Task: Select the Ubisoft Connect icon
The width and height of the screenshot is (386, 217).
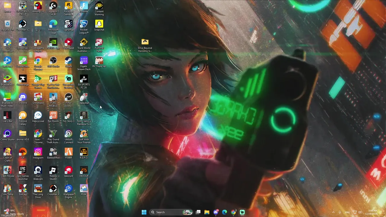Action: tap(68, 137)
